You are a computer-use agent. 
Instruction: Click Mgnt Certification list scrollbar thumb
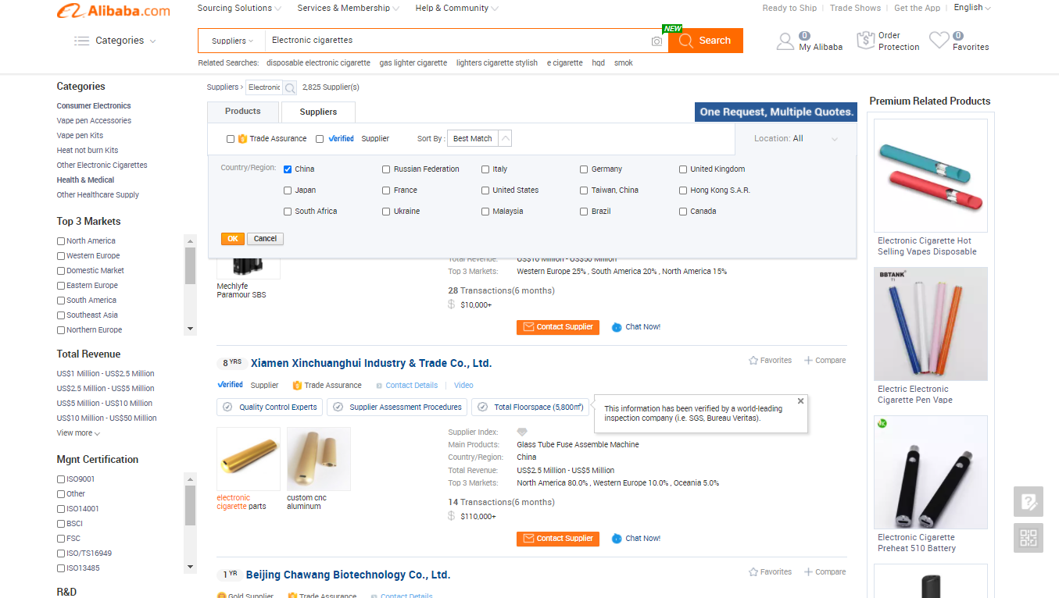click(190, 505)
